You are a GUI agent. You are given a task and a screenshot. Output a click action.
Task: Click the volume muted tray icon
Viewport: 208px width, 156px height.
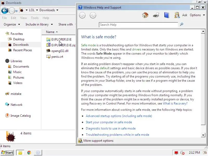tap(183, 153)
